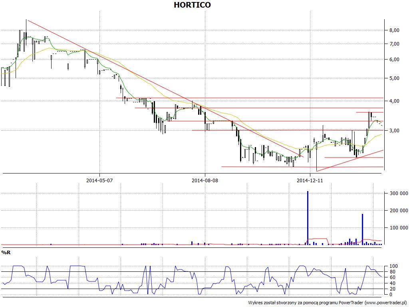Click the 7,00 price axis label

click(x=394, y=44)
